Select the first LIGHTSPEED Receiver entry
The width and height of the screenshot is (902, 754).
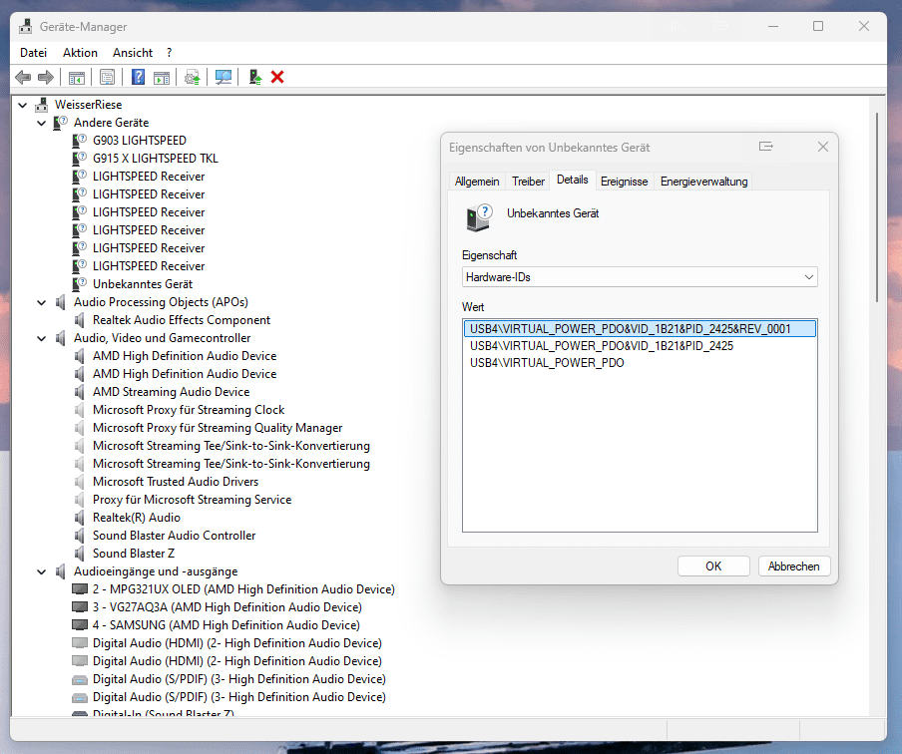(149, 177)
